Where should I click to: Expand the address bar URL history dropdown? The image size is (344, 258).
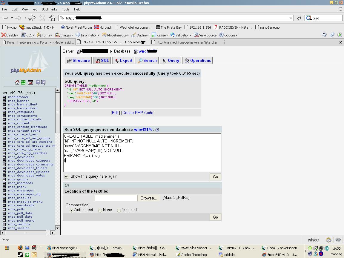point(291,18)
